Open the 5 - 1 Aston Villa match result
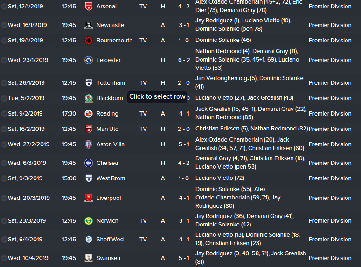361x267 pixels. 184,144
